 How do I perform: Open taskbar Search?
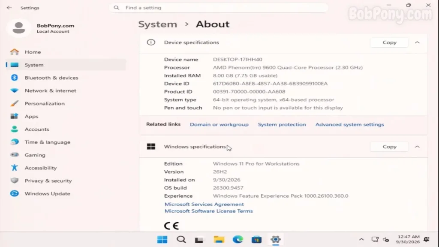click(181, 240)
